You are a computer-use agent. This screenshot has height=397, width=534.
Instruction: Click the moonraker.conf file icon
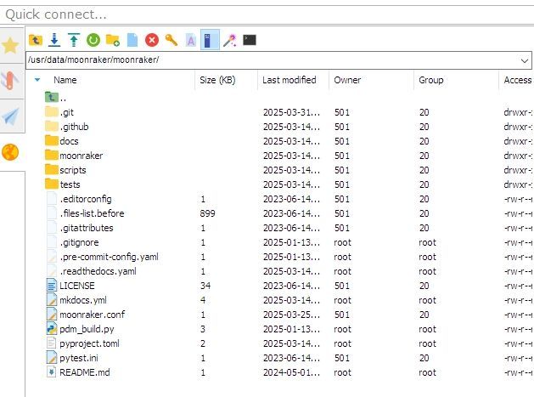(x=52, y=315)
